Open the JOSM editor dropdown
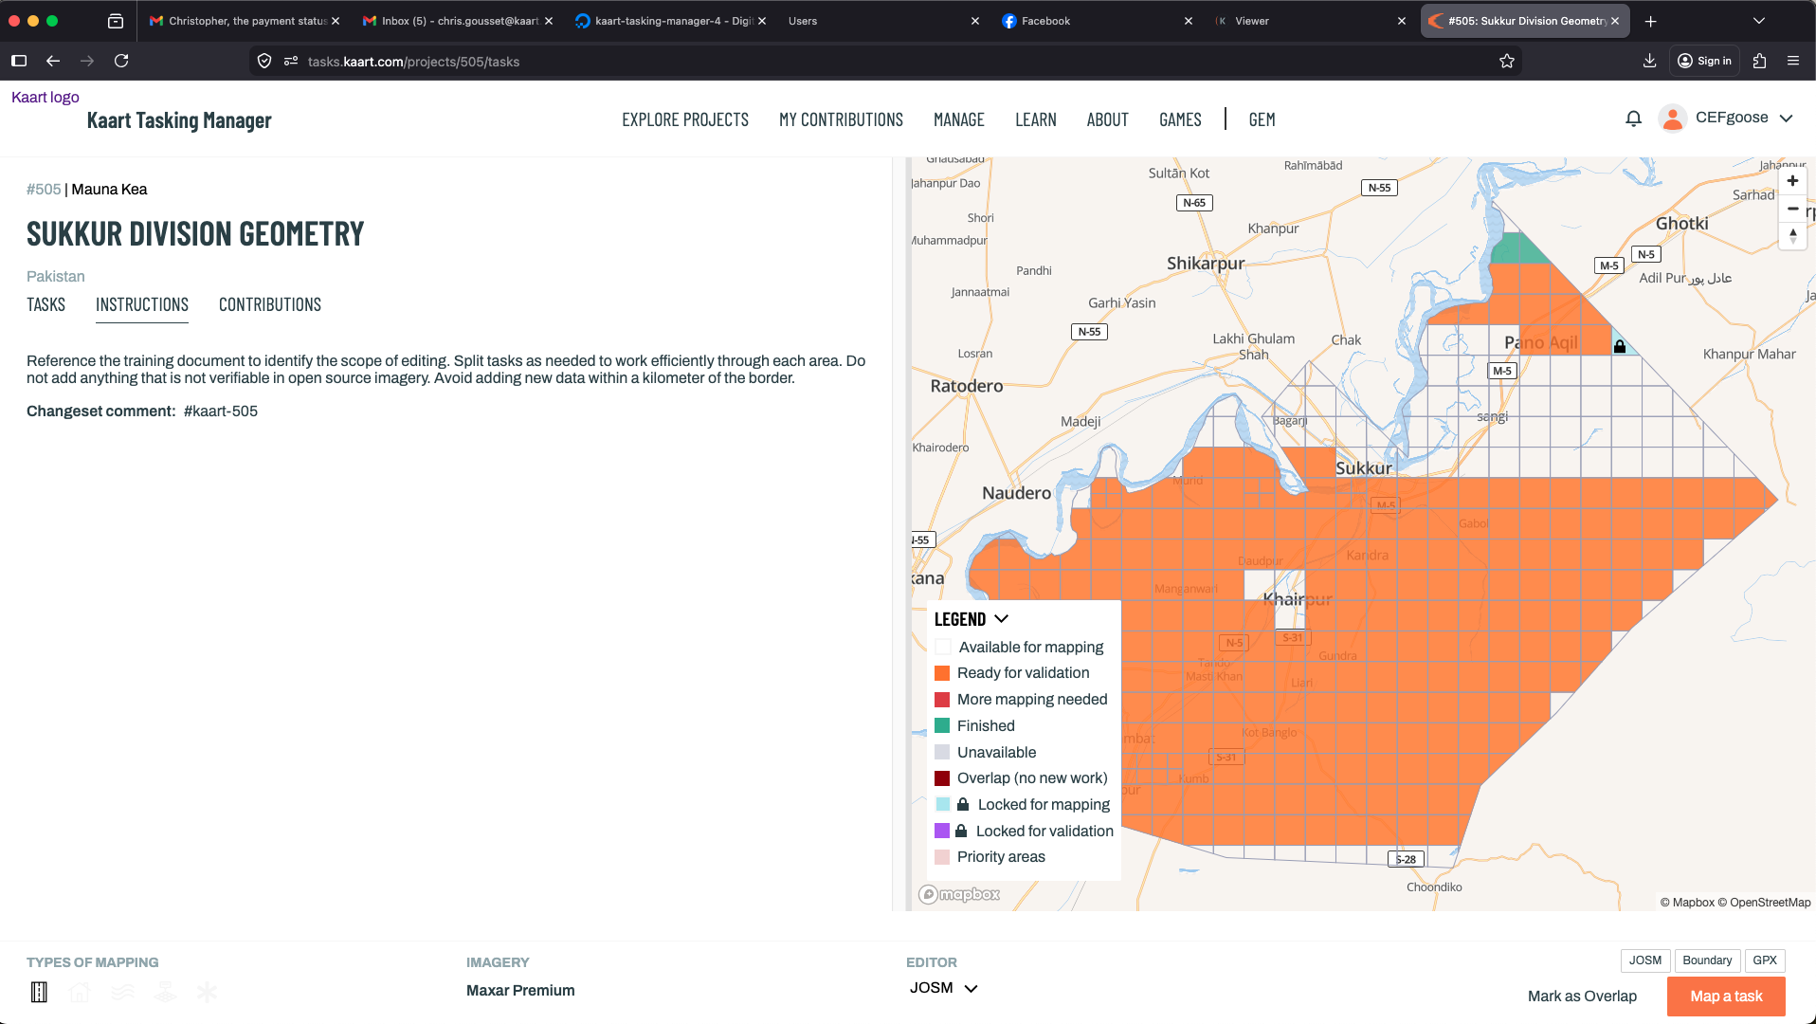The height and width of the screenshot is (1024, 1816). pos(943,988)
